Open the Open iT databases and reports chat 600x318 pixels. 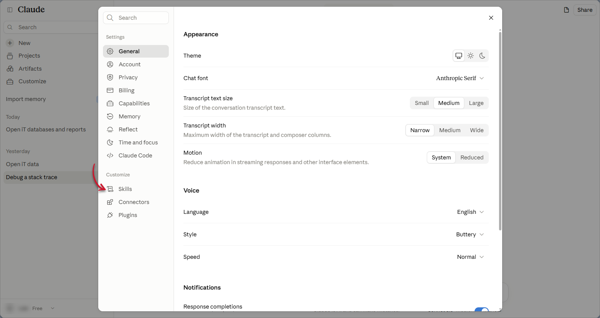click(46, 129)
